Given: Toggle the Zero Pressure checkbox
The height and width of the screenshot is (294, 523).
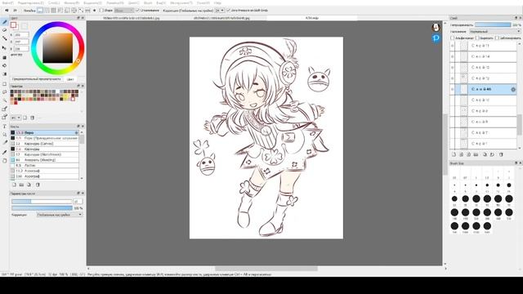Looking at the screenshot, I should tap(229, 11).
